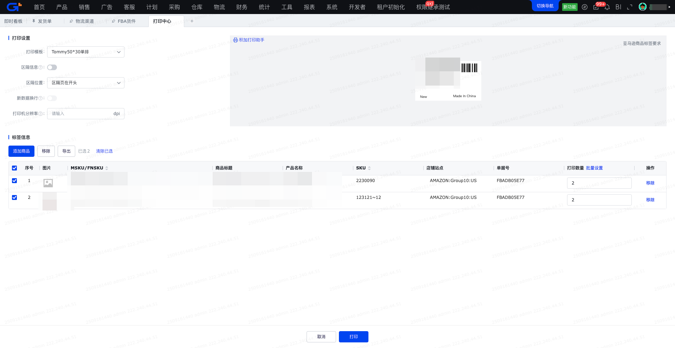Open the 区隔位置 dropdown

[x=86, y=83]
